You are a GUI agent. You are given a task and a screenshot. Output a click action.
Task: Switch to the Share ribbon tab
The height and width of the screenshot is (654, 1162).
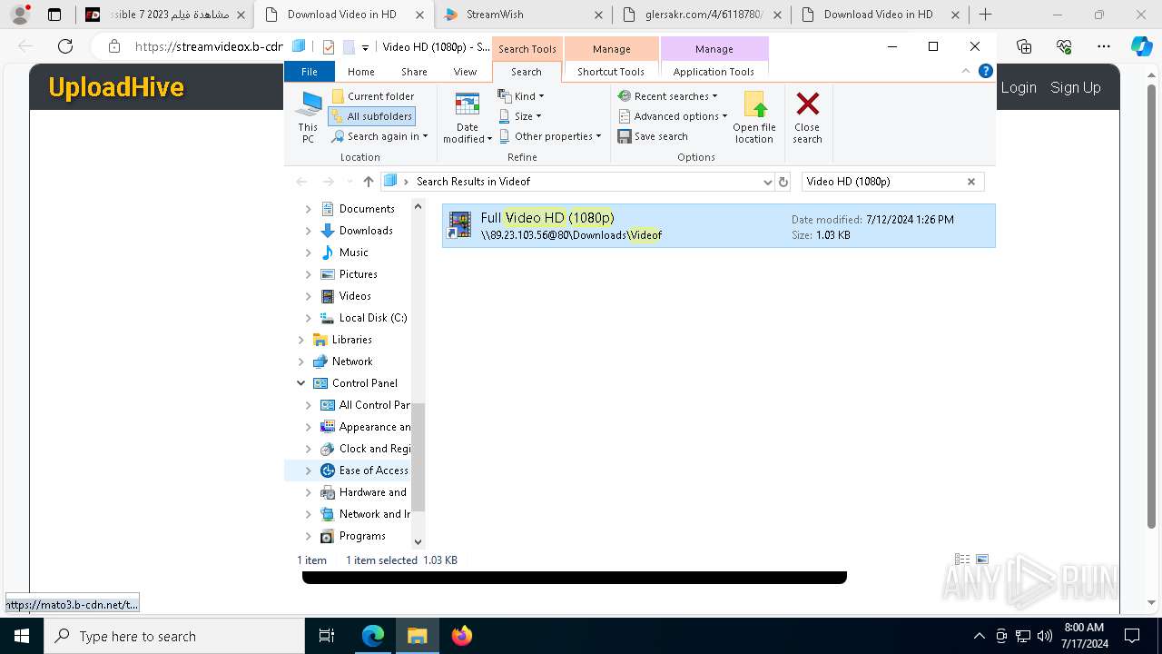pos(414,72)
